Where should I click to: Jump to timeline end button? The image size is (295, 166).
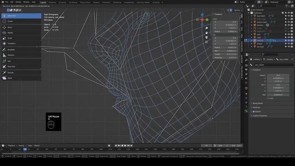tap(131, 146)
